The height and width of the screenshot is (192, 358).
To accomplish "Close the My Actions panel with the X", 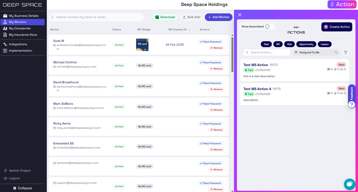I will tap(240, 15).
